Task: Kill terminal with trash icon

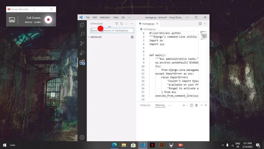Action: (x=196, y=105)
